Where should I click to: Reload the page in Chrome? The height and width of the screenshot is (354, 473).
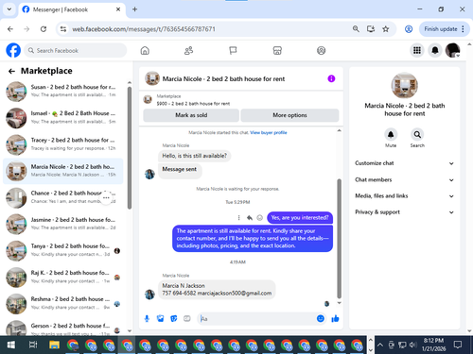(x=44, y=29)
